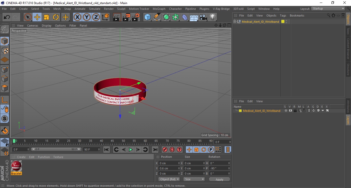Image resolution: width=351 pixels, height=188 pixels.
Task: Click the yellow layer swatch in Objects manager
Action: coord(283,21)
